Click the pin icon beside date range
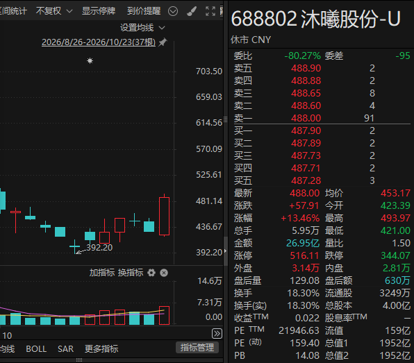414x363 pixels. pos(163,42)
